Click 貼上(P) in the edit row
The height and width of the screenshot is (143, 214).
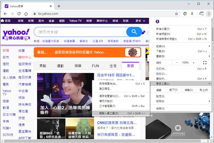click(x=204, y=90)
